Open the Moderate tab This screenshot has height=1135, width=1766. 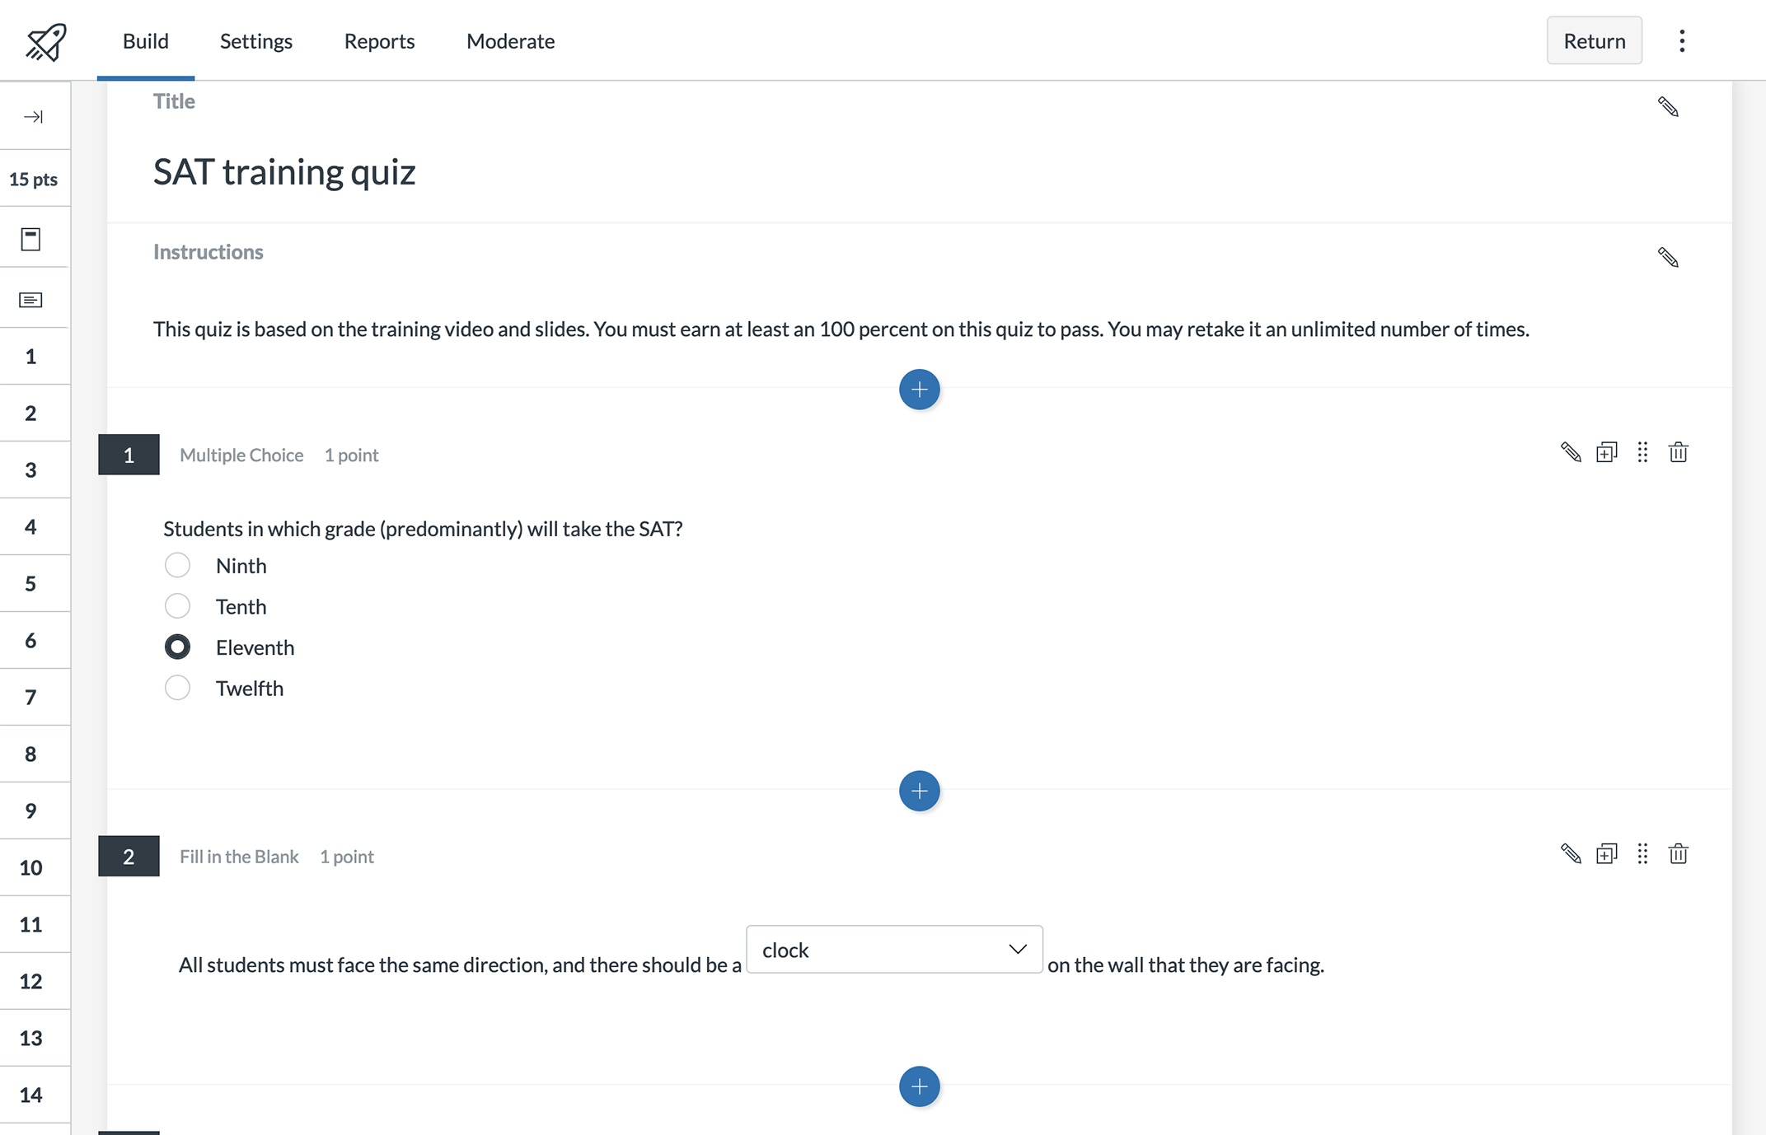click(510, 41)
